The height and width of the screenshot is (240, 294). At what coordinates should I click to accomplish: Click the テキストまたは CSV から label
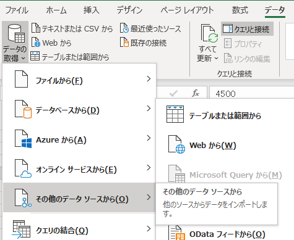pos(77,29)
